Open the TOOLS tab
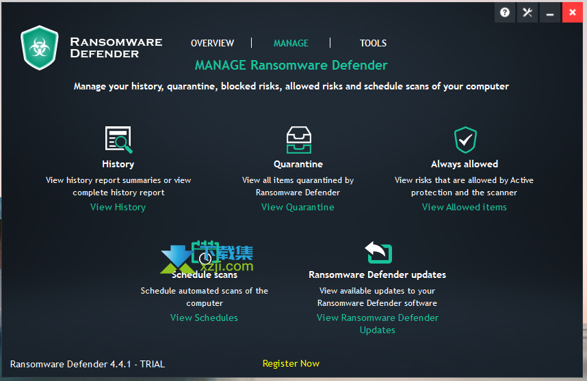 (x=373, y=43)
